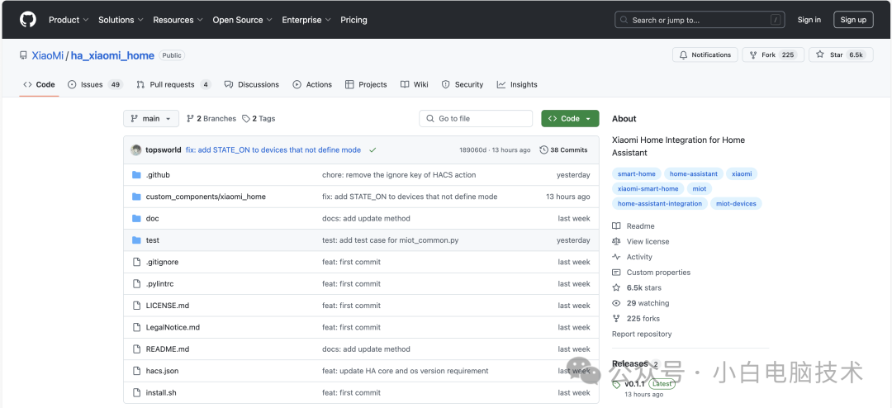Open the 2 Tags link
The image size is (892, 408).
[x=259, y=118]
